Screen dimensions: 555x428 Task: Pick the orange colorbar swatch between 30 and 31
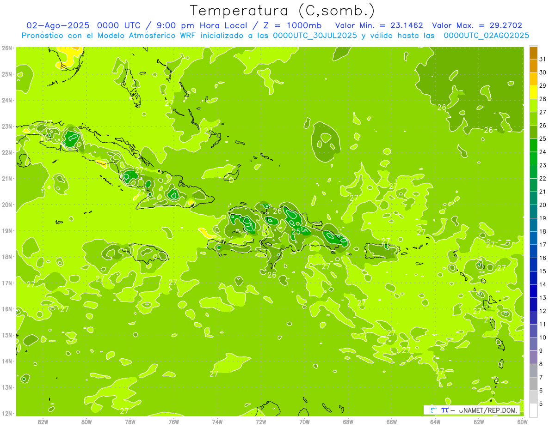[x=533, y=66]
